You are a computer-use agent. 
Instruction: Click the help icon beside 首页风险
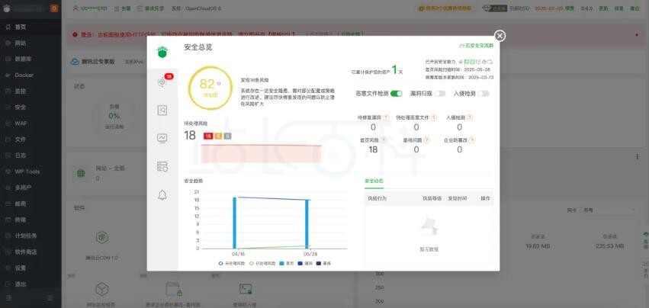click(x=384, y=140)
